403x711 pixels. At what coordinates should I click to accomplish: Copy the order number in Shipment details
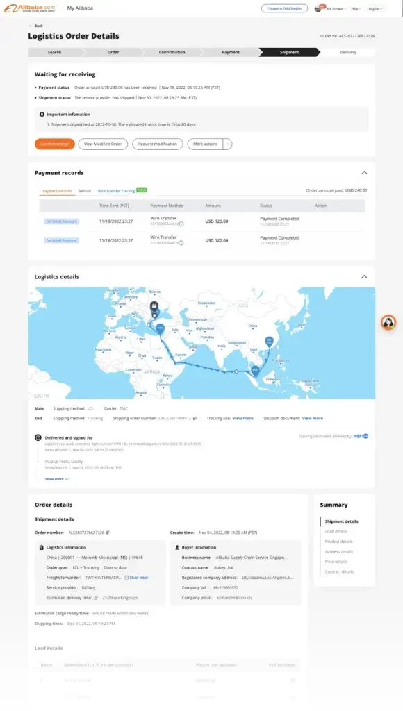click(108, 533)
